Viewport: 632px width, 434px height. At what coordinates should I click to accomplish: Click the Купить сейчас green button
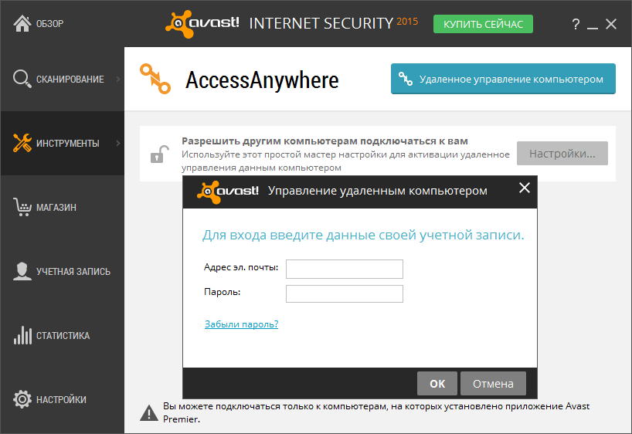(x=483, y=24)
